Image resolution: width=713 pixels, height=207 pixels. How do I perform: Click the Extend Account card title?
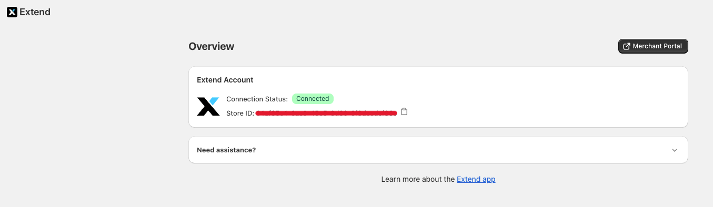[x=225, y=80]
